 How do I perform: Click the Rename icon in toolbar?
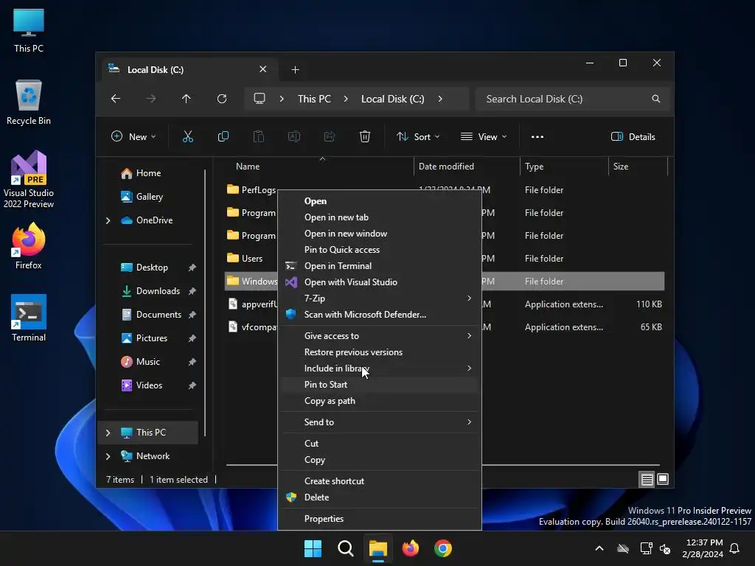pos(293,136)
